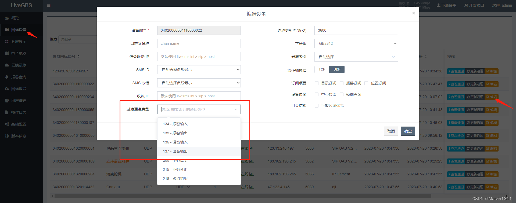Open 国标设备 in the sidebar
This screenshot has width=516, height=203.
tap(19, 30)
